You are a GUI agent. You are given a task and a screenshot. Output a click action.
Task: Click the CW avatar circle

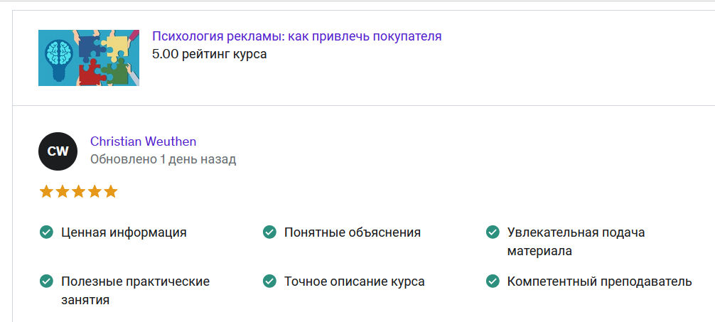(58, 151)
